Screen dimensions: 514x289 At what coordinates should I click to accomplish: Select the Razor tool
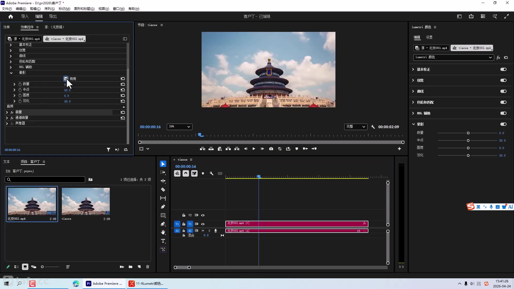point(163,190)
